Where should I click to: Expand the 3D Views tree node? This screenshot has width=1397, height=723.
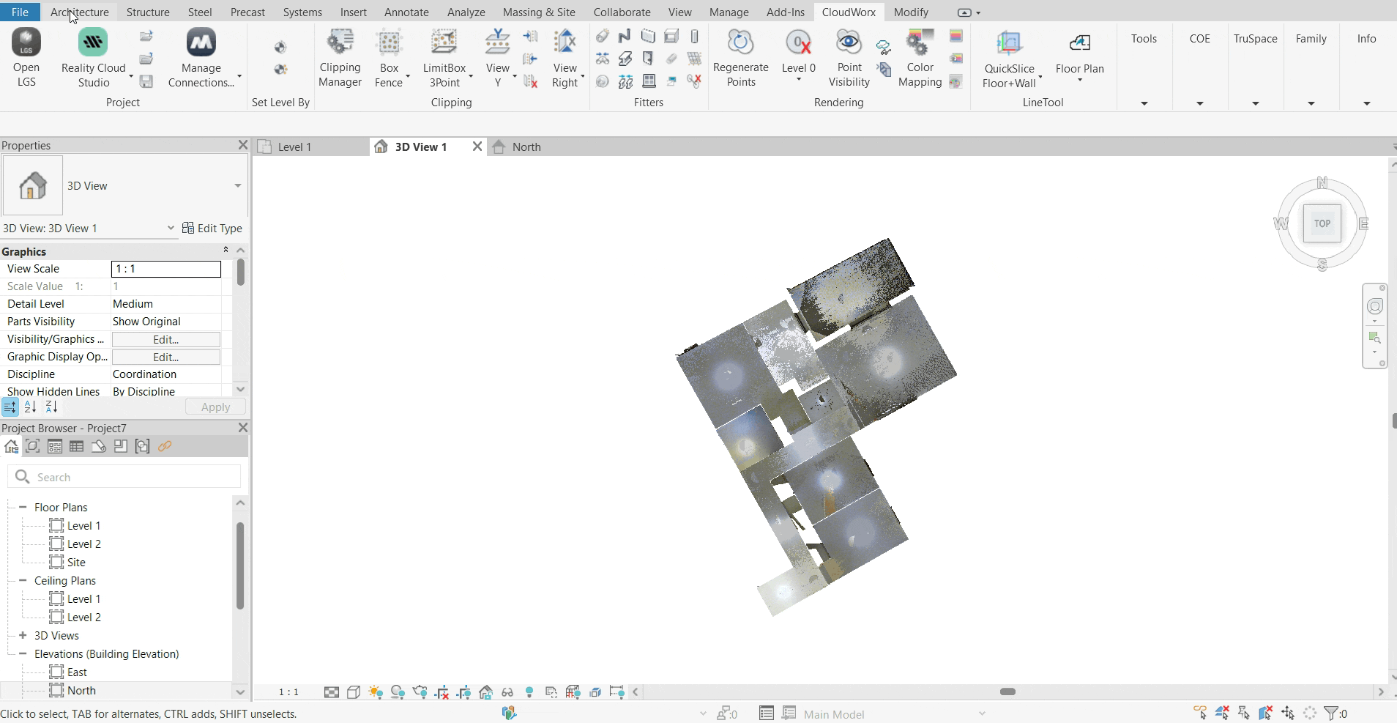click(x=23, y=636)
